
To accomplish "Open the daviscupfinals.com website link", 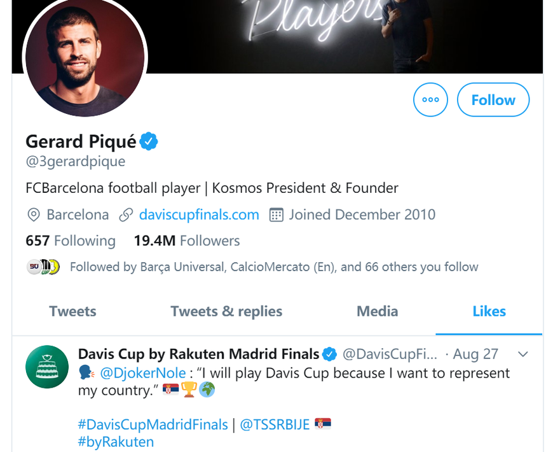I will click(199, 215).
